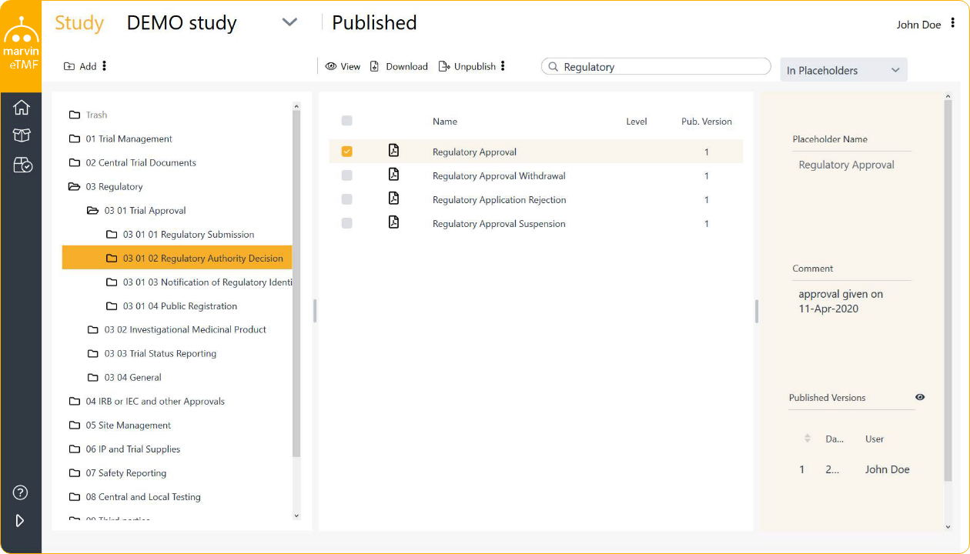Viewport: 970px width, 554px height.
Task: Select the archive-with-checkmark sidebar icon
Action: 21,165
